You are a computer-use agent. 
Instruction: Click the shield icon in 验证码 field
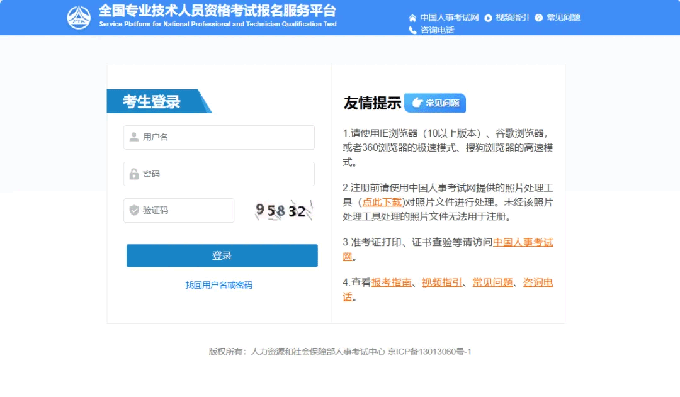(x=133, y=210)
